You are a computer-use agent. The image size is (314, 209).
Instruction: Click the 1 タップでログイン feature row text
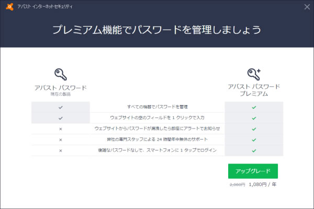(x=158, y=150)
